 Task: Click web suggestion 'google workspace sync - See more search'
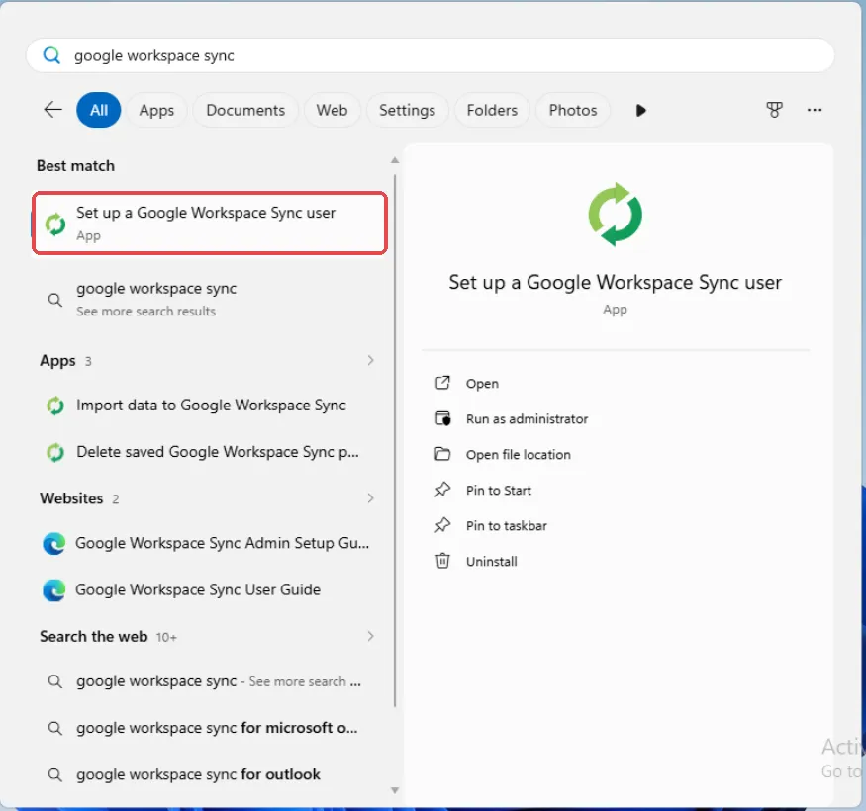pyautogui.click(x=209, y=681)
